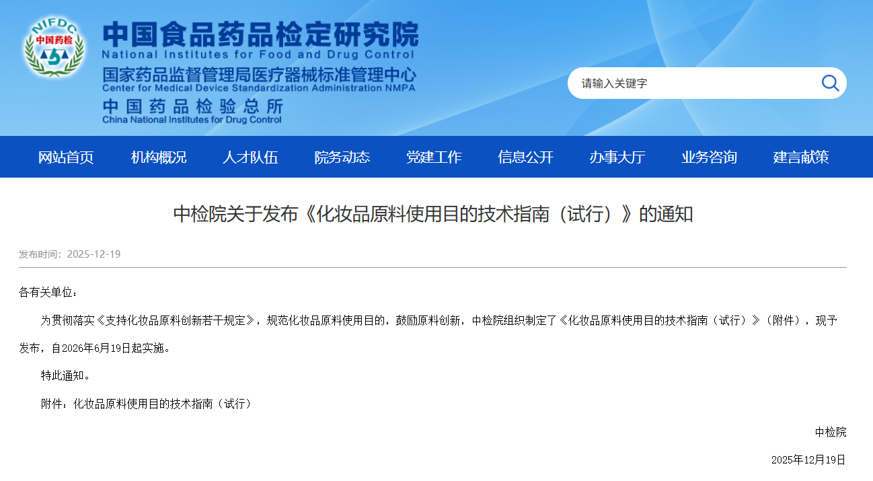The width and height of the screenshot is (873, 481).
Task: Click the 中国药品检验总所 header text
Action: coord(192,107)
